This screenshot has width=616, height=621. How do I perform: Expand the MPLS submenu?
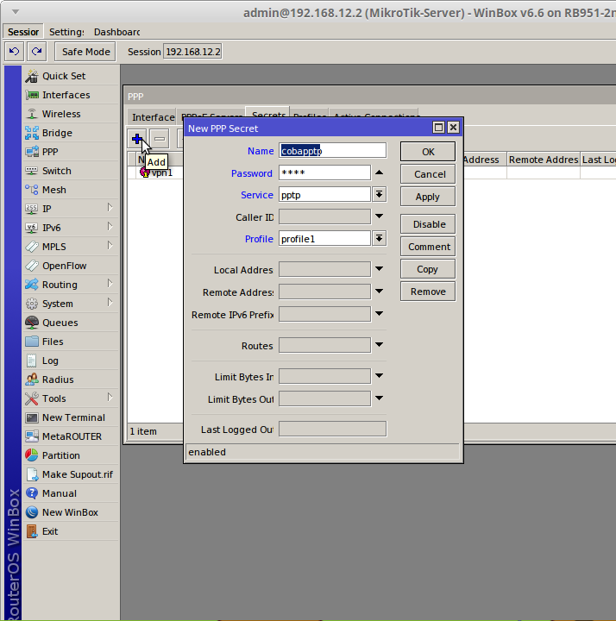110,246
